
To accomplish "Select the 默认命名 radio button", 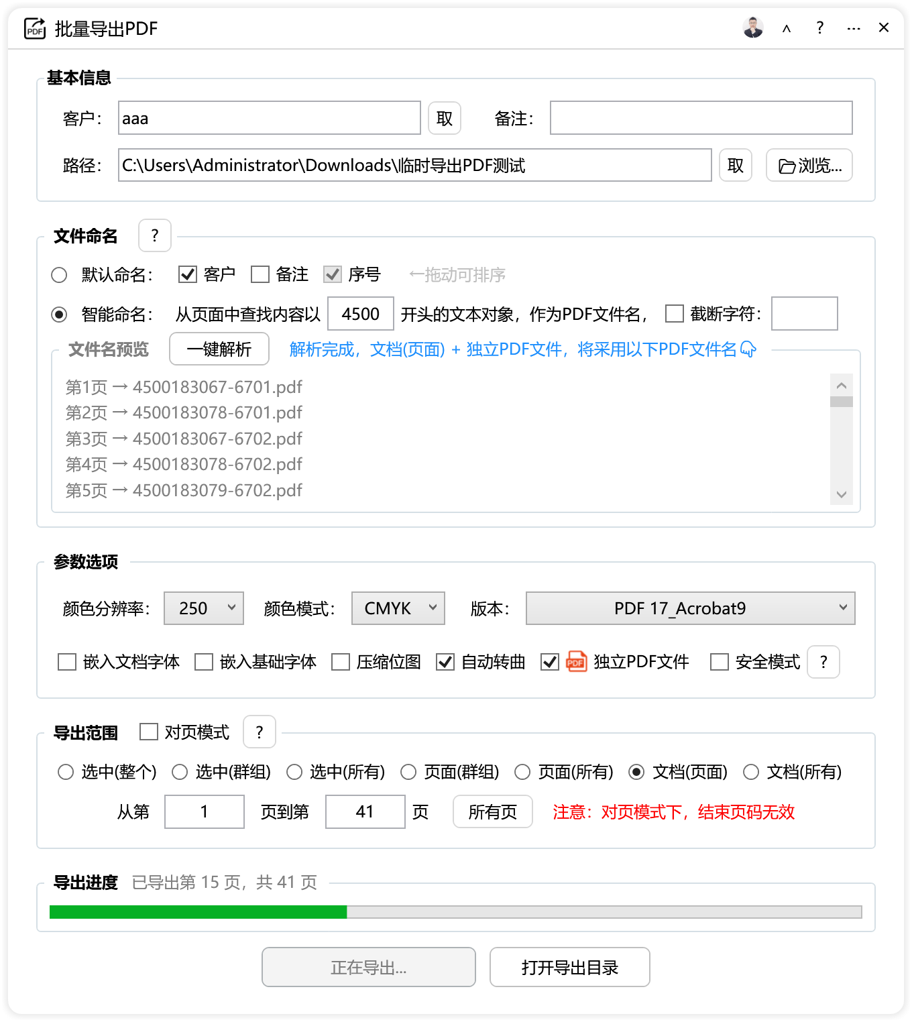I will (60, 275).
